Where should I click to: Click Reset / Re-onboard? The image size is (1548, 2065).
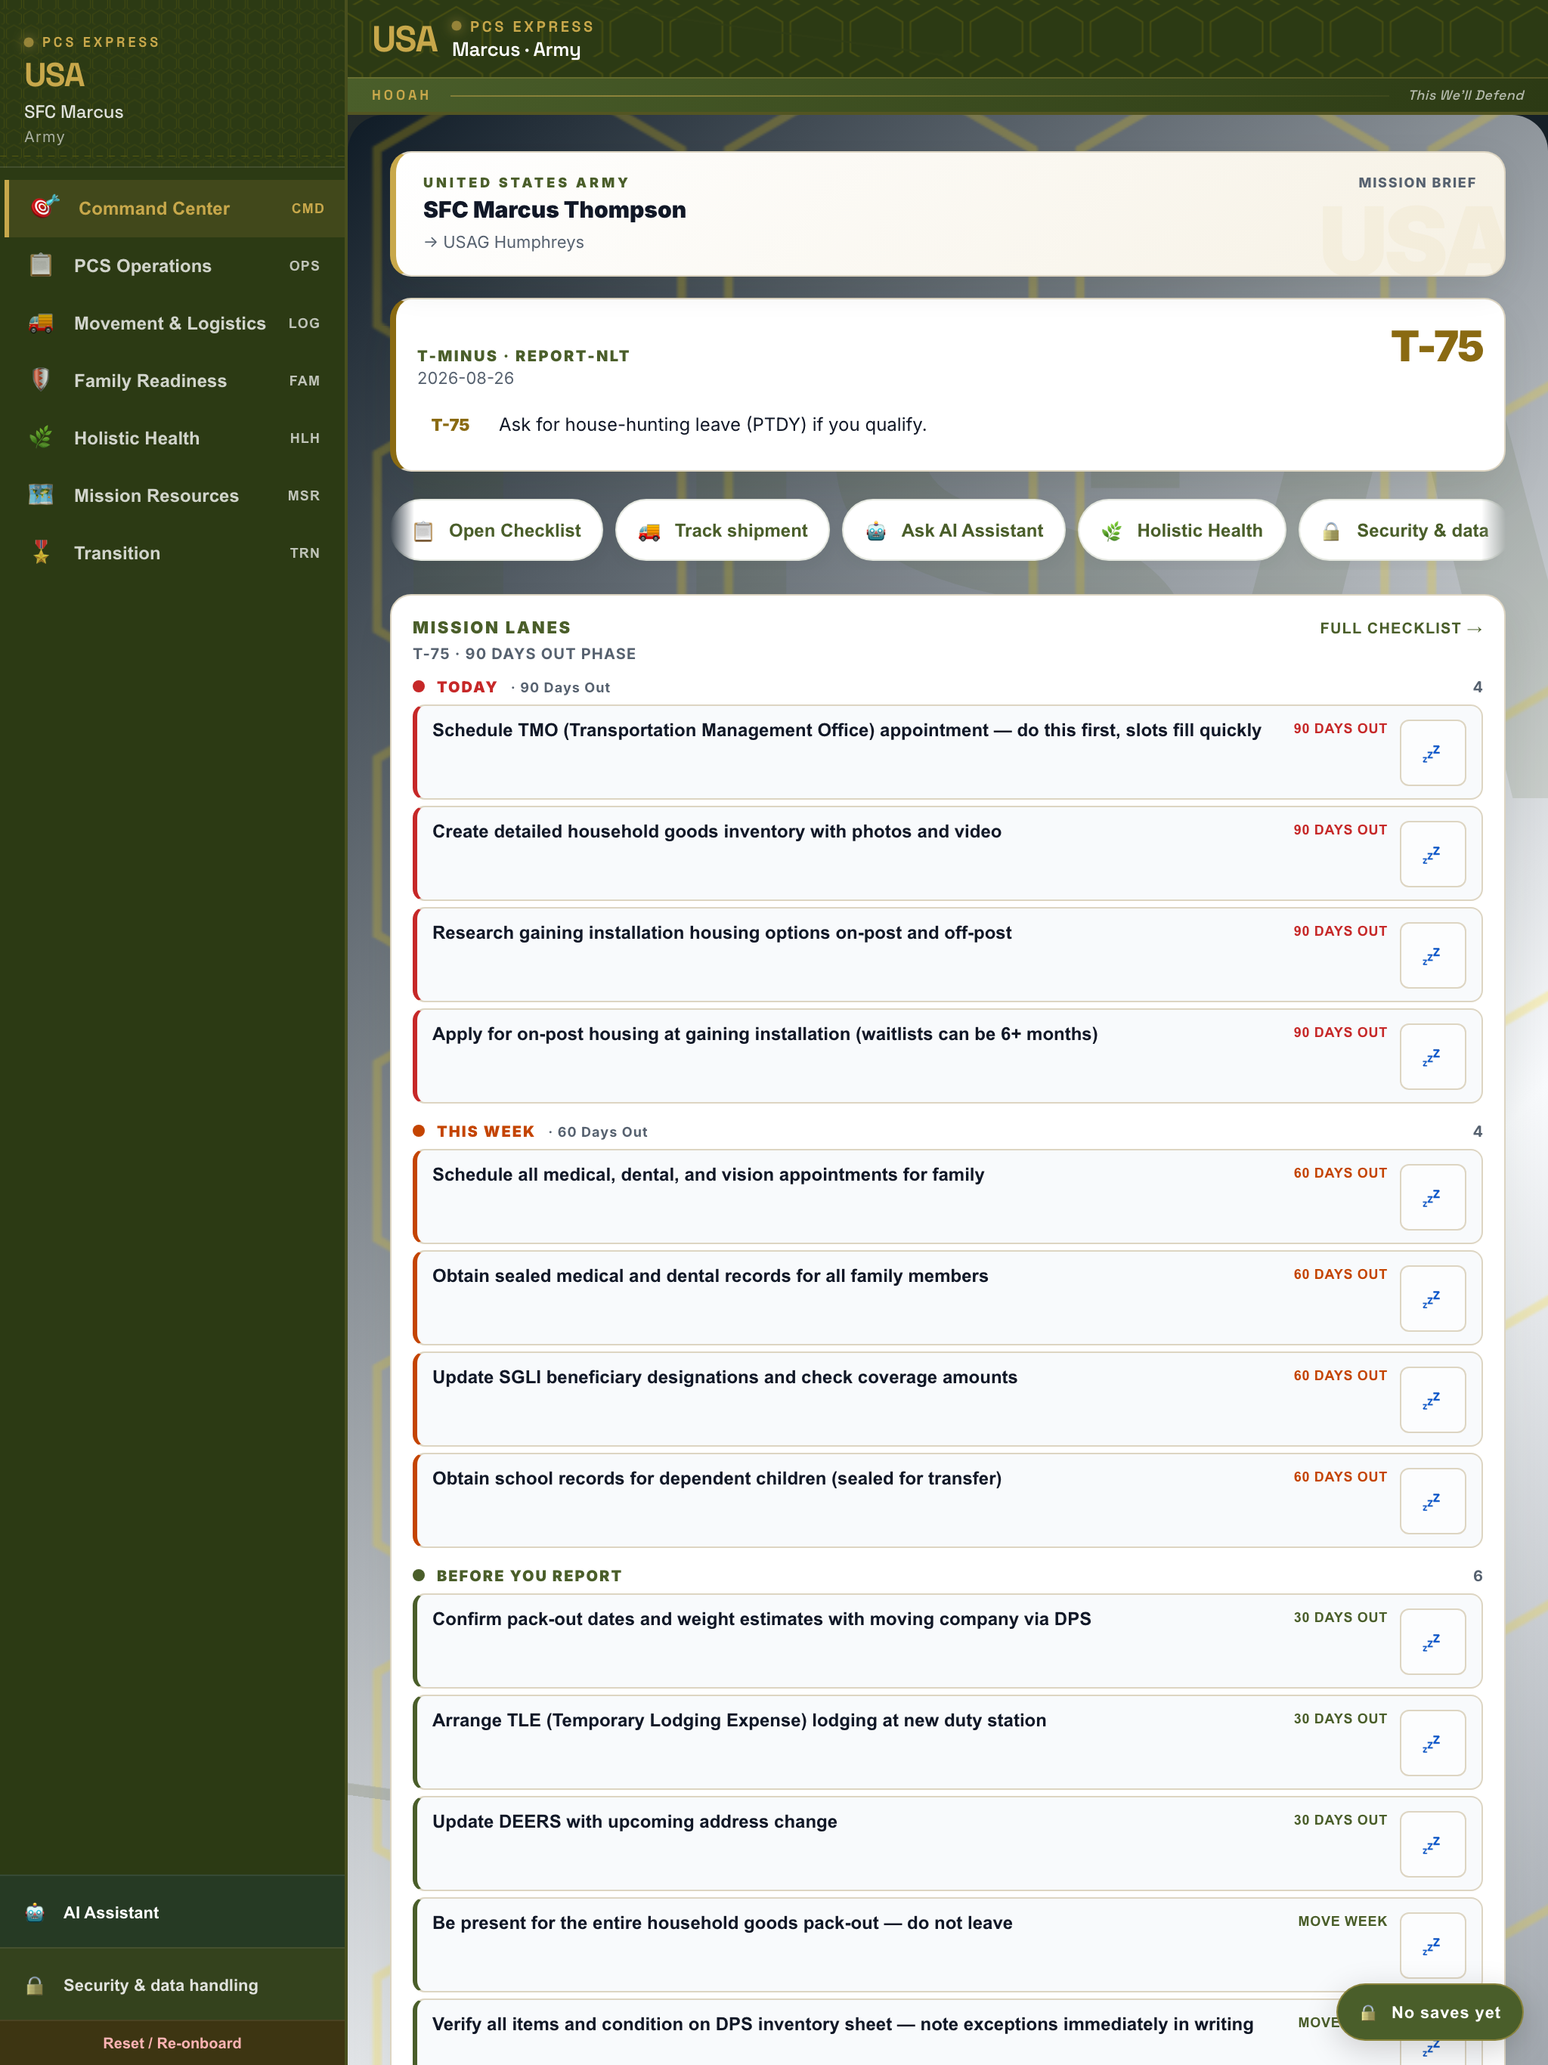pyautogui.click(x=172, y=2044)
